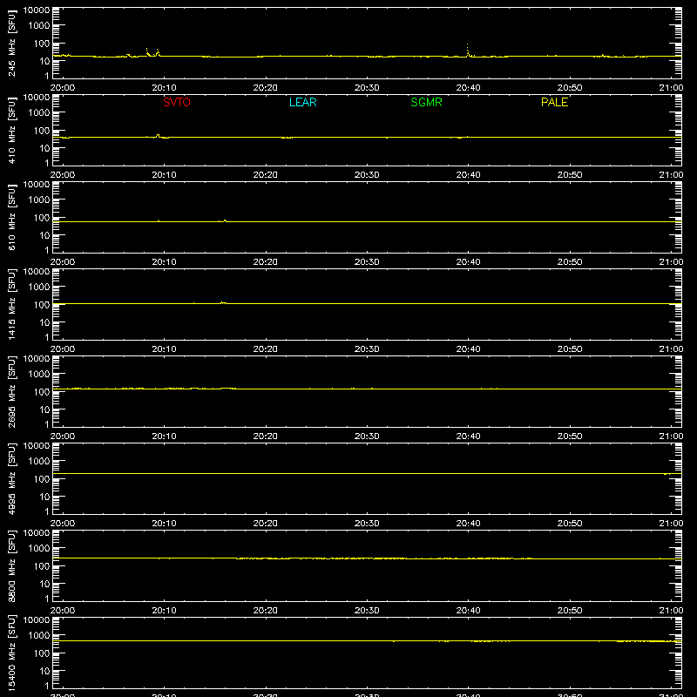Click the 20:40 spike in the 245 MHz trace
The height and width of the screenshot is (697, 697).
(x=467, y=50)
